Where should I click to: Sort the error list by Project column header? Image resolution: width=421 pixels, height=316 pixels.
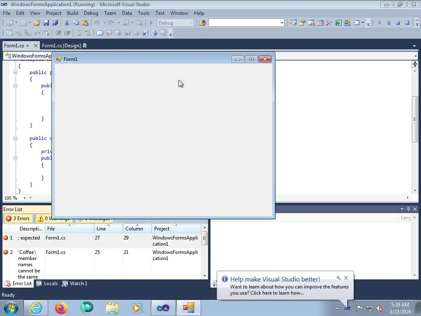176,229
